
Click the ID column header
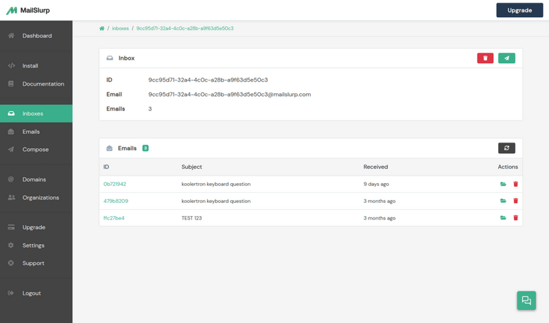click(x=106, y=167)
